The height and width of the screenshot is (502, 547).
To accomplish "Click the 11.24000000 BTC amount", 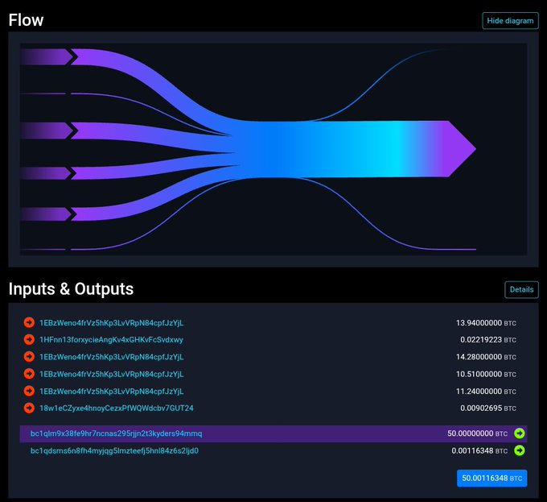I will click(x=486, y=392).
